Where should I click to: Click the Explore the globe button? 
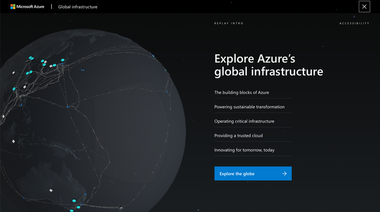click(x=253, y=174)
